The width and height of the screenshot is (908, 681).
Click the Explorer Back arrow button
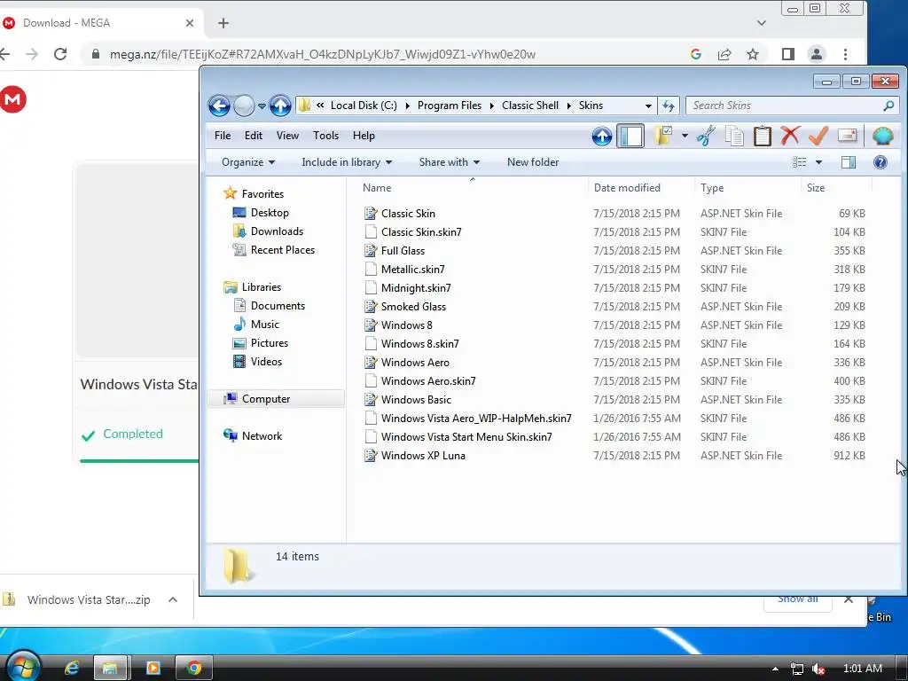[x=219, y=106]
